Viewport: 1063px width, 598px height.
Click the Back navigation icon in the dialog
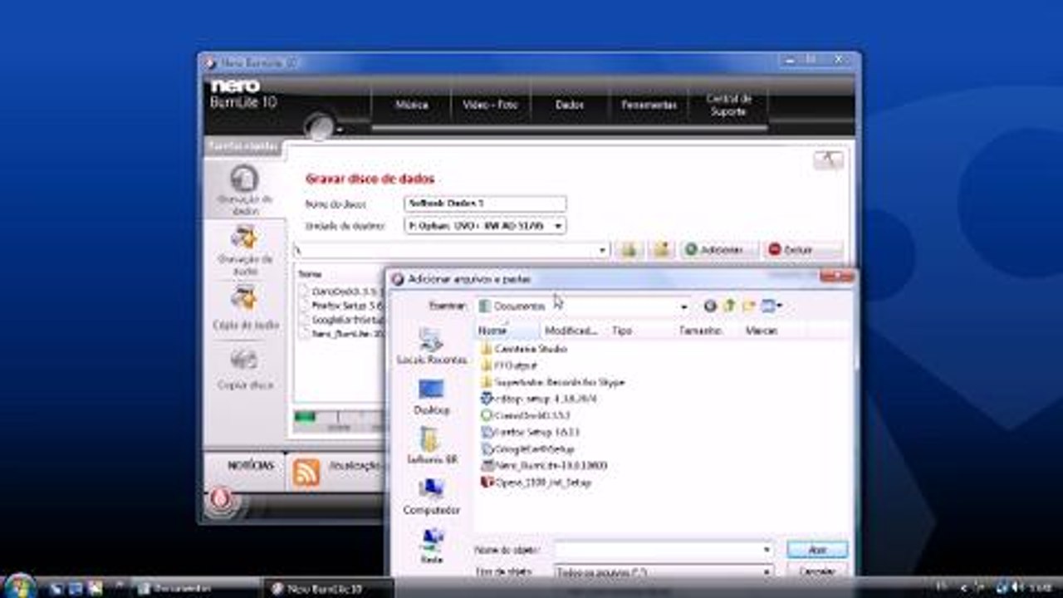coord(710,306)
